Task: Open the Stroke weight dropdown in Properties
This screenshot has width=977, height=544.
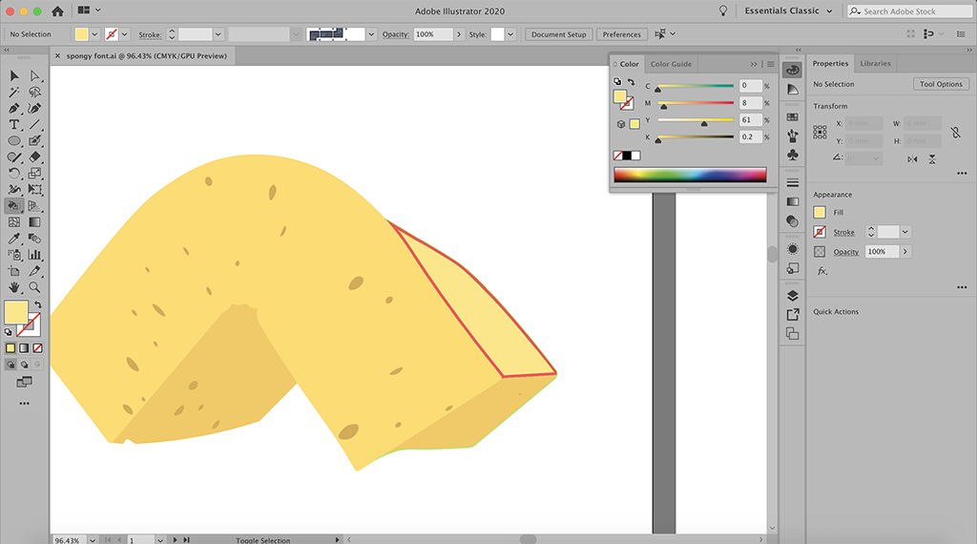Action: tap(905, 232)
